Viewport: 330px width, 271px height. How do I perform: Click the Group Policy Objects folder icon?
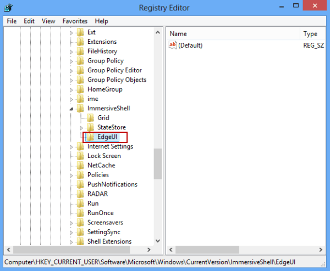(x=80, y=80)
